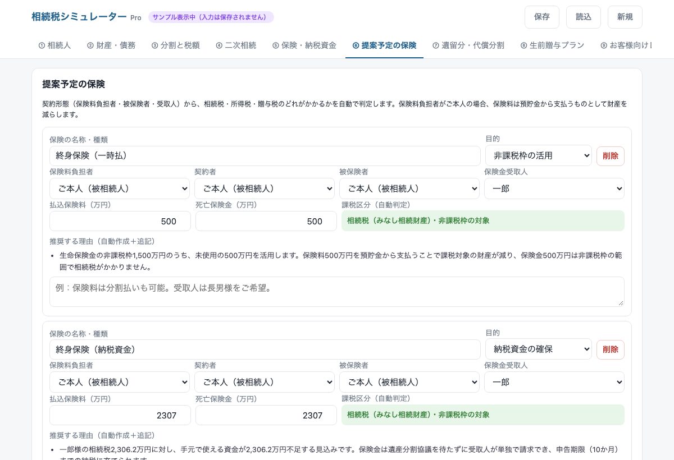Image resolution: width=674 pixels, height=460 pixels.
Task: Click the 死亡保険金 field showing 2307
Action: coord(266,415)
